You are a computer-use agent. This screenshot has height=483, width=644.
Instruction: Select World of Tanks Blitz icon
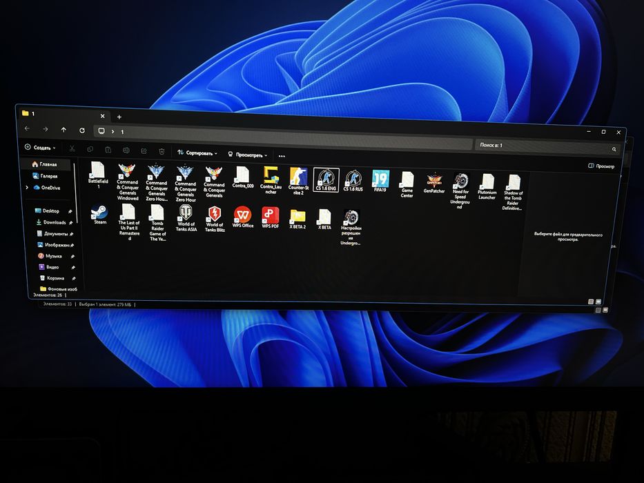click(215, 219)
